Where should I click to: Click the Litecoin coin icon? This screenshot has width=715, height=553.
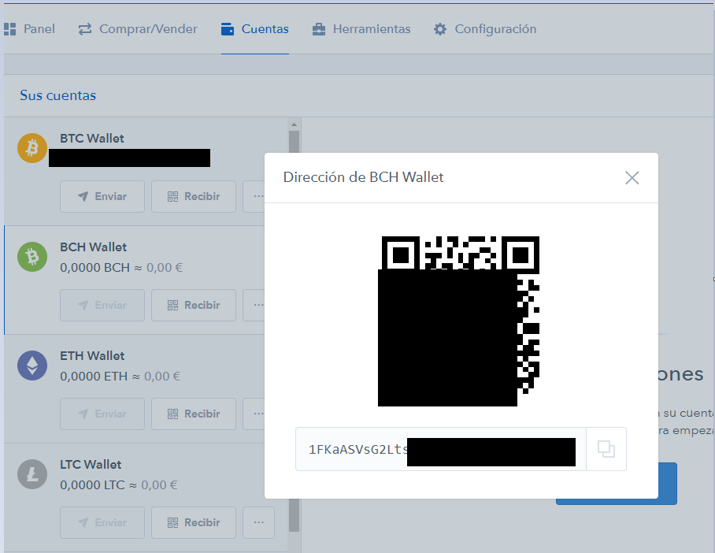32,474
